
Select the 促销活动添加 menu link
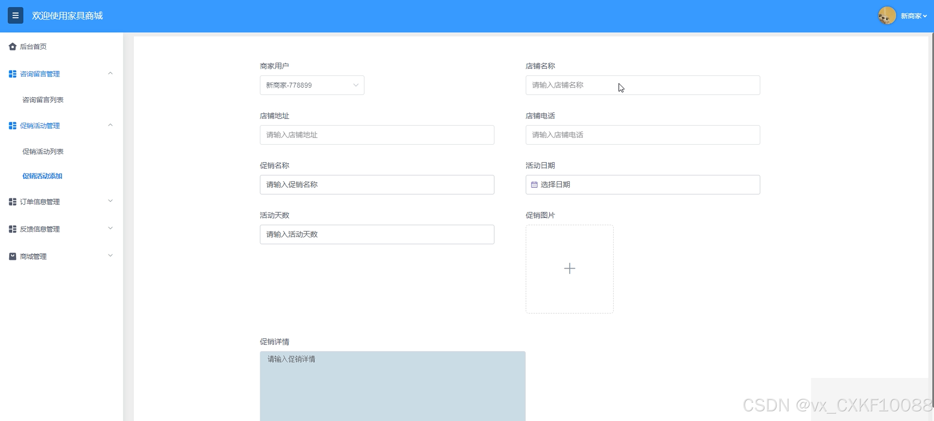coord(42,176)
